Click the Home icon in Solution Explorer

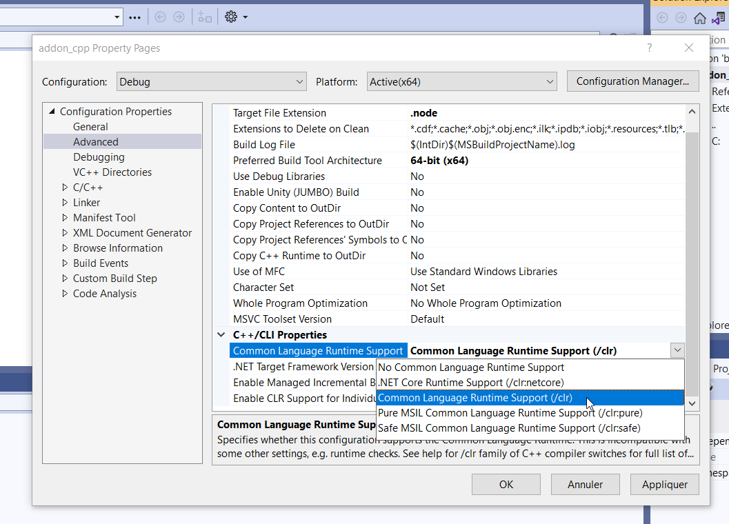pos(699,17)
